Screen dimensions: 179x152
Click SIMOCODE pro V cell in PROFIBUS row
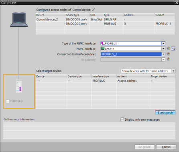click(77, 24)
